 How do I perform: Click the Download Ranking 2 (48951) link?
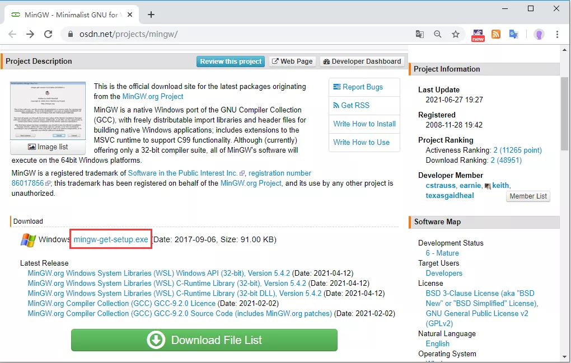coord(506,161)
